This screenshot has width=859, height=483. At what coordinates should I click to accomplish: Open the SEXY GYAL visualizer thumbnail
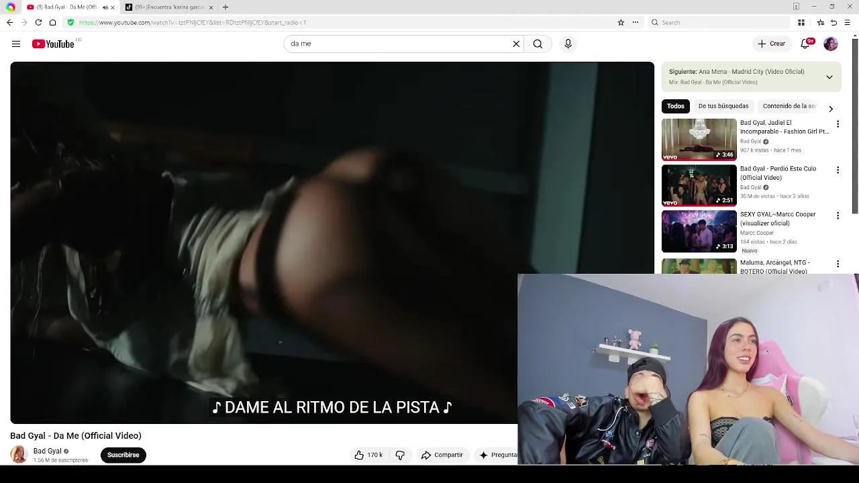[699, 231]
